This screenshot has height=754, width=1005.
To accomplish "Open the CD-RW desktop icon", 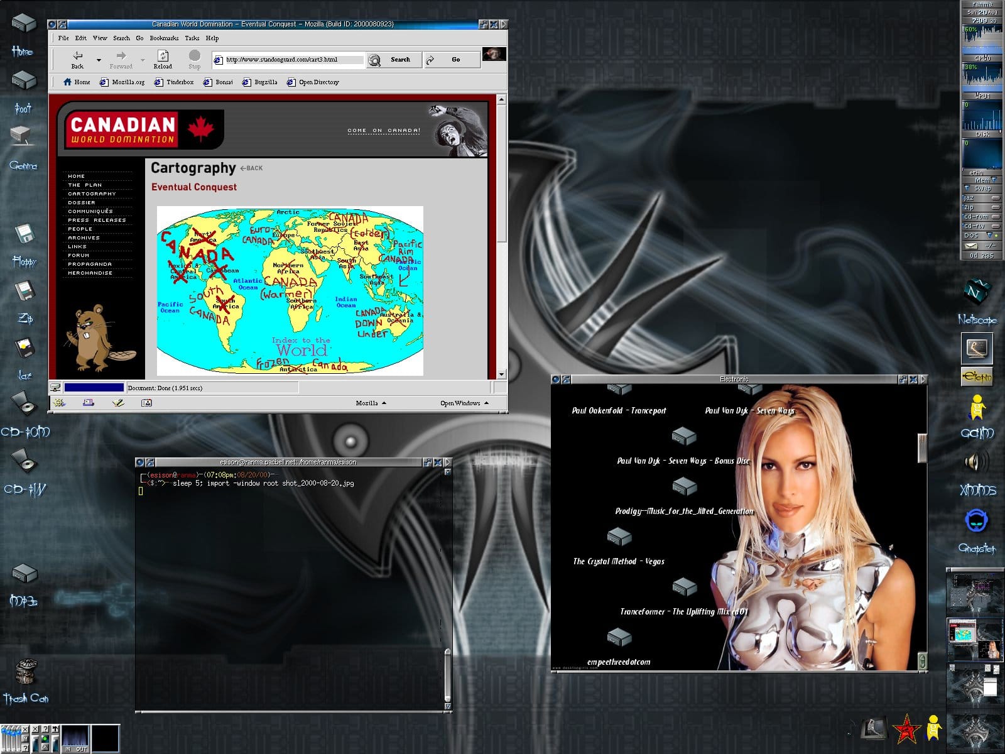I will point(24,461).
